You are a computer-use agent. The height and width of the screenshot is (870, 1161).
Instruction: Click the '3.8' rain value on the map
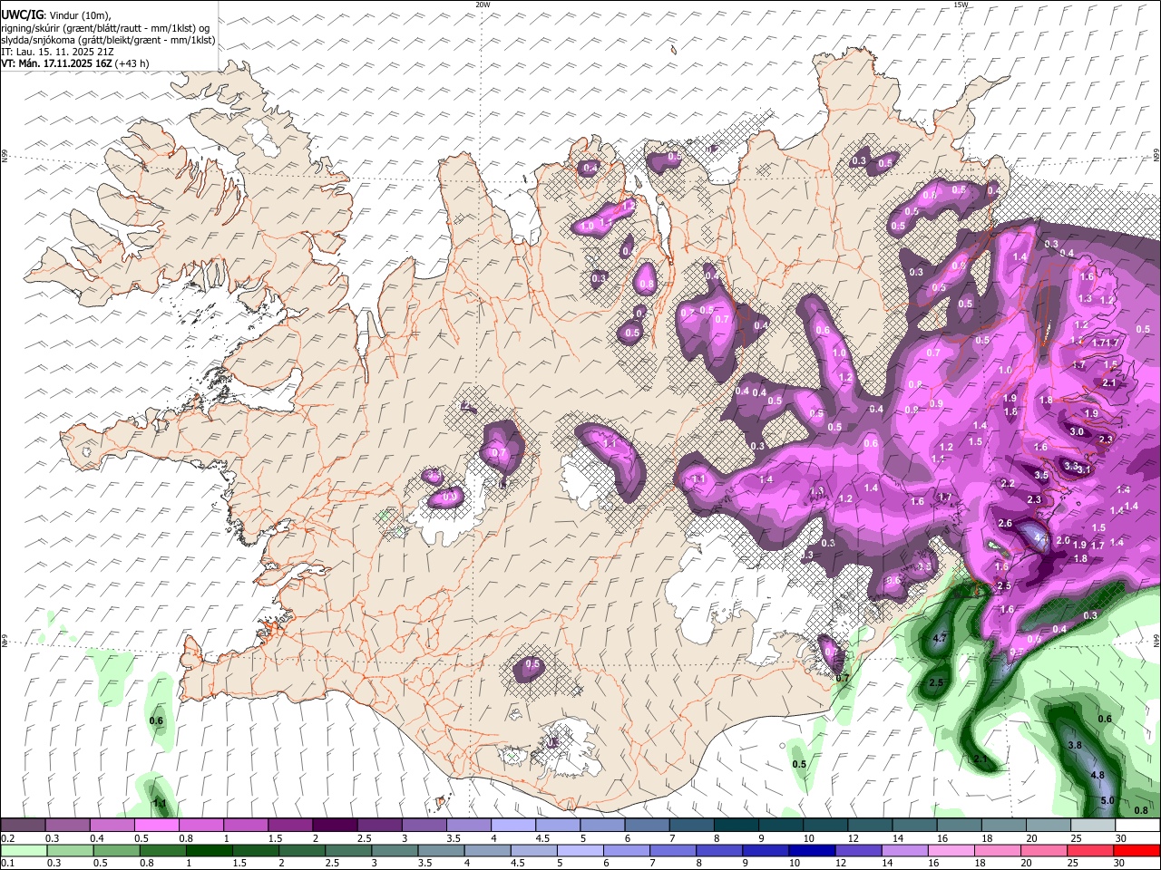pos(1076,745)
